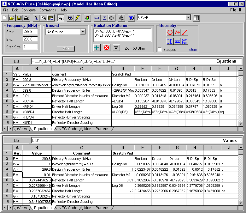Viewport: 246px width, 213px height.
Task: Click the Step Size input field
Action: (x=30, y=47)
